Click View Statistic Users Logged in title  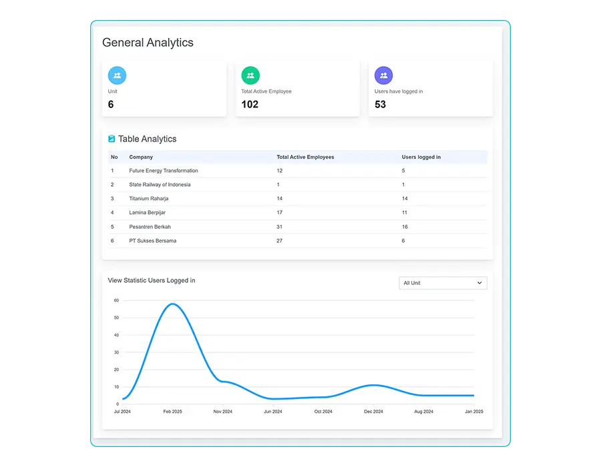pyautogui.click(x=152, y=280)
